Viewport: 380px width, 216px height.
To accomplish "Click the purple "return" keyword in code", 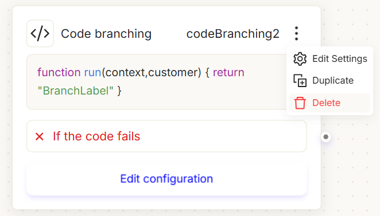I will point(228,72).
